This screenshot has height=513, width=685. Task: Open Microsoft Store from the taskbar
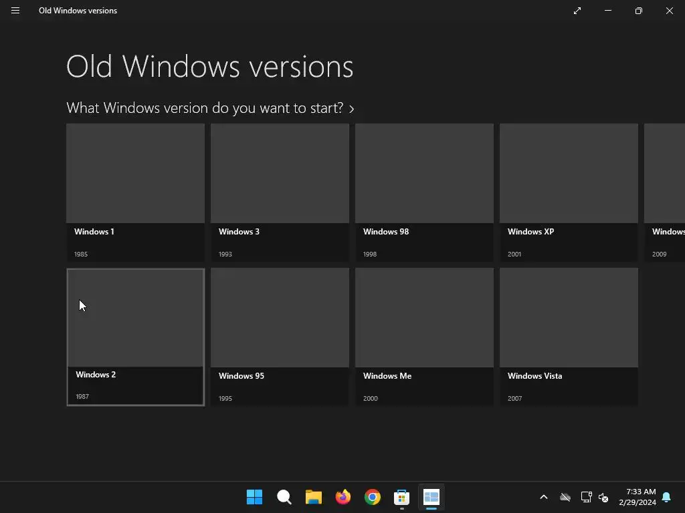(x=401, y=497)
